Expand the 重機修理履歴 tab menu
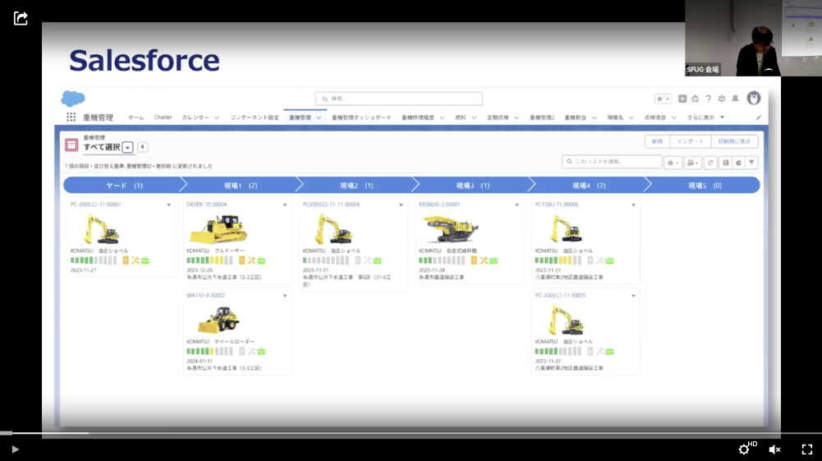 tap(442, 118)
